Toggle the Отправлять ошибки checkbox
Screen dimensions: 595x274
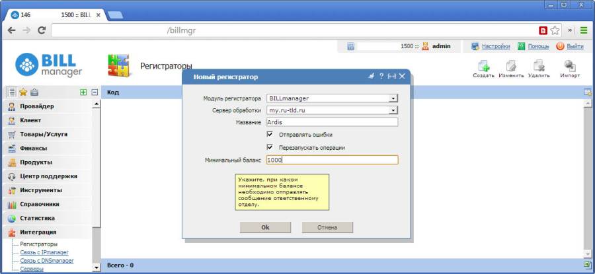pyautogui.click(x=270, y=134)
